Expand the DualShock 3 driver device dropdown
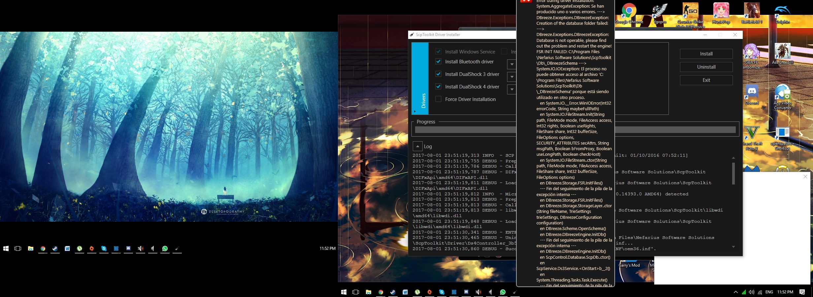 512,77
